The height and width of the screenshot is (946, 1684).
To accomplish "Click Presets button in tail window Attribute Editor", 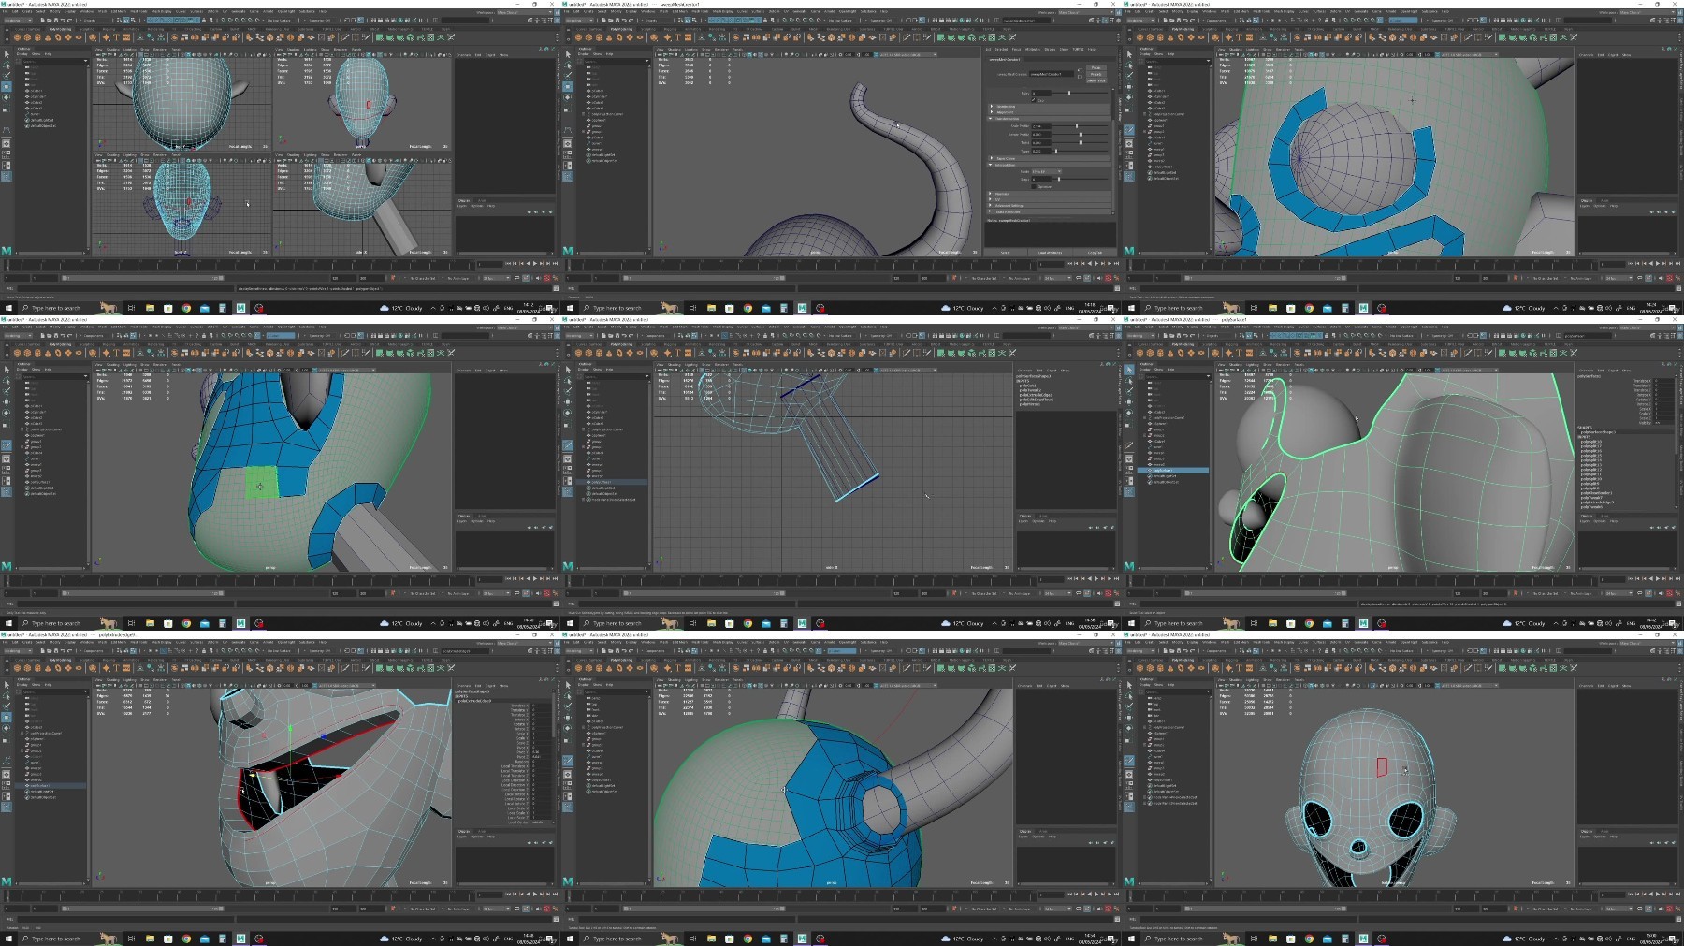I will click(1096, 75).
